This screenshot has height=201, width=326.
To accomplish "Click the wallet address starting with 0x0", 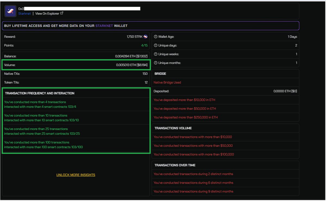I will (x=79, y=9).
